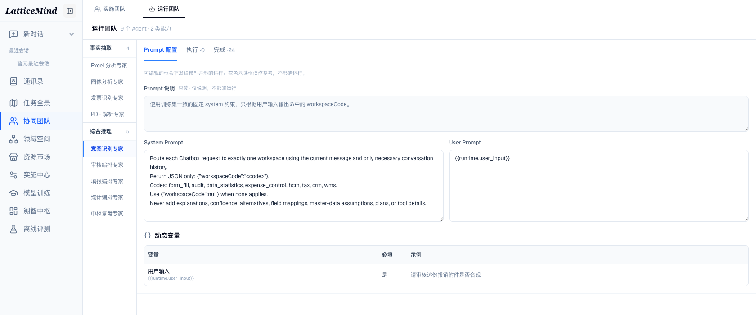Click the 动态变量 section title

pos(167,235)
